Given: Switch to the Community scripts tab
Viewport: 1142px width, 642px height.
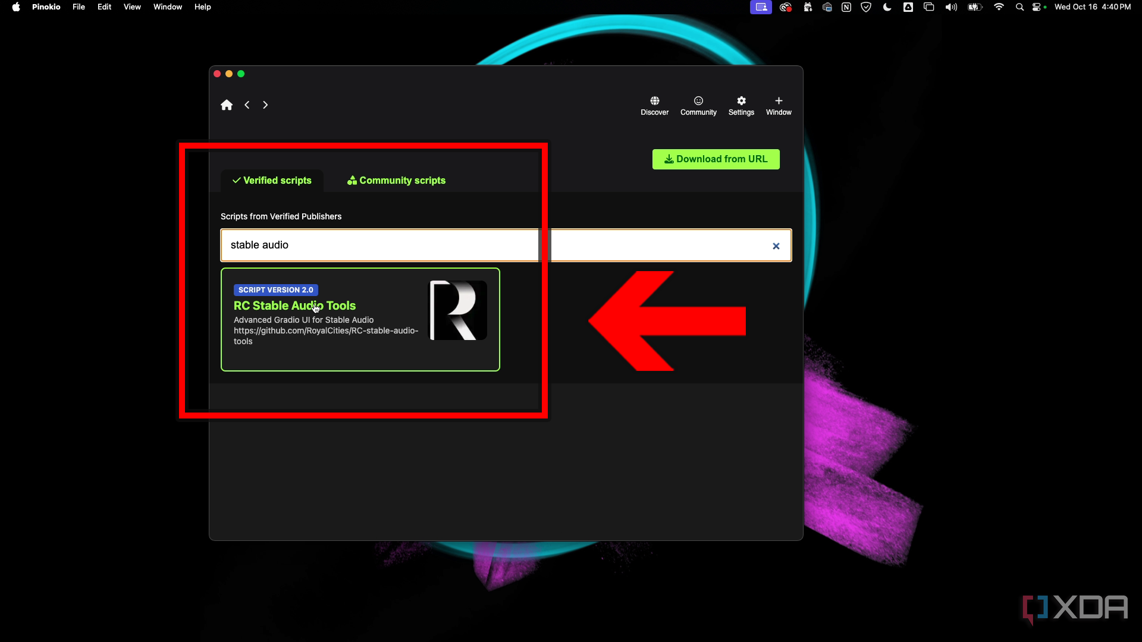Looking at the screenshot, I should pos(396,181).
